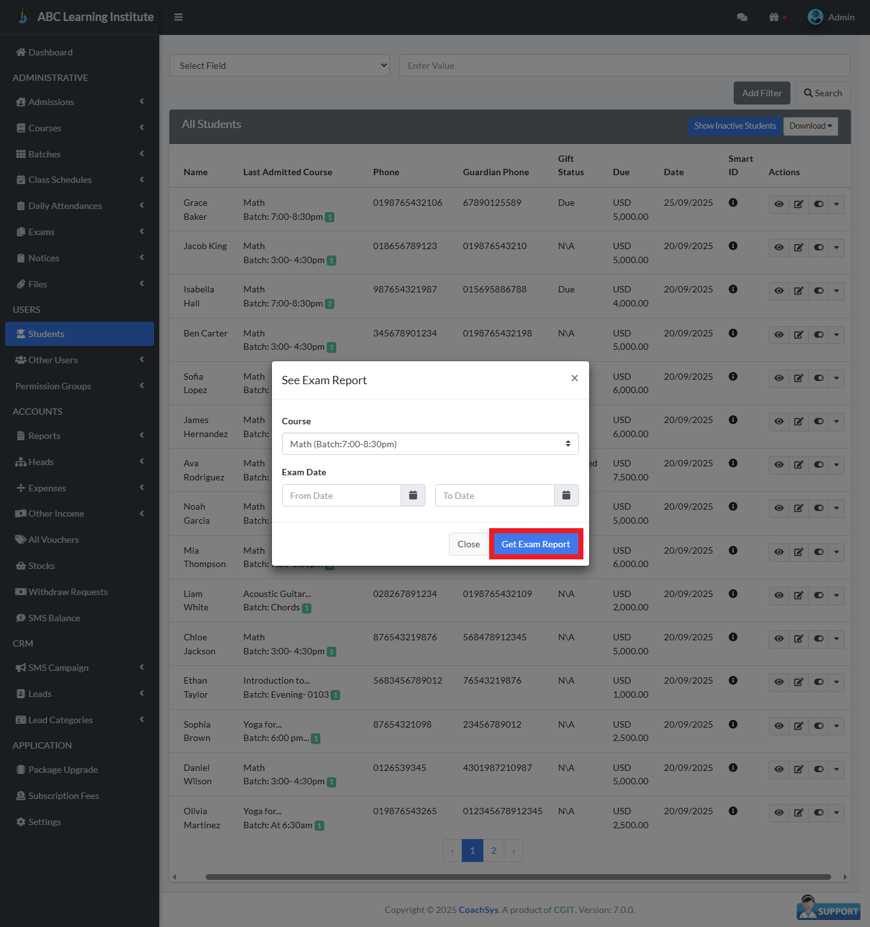
Task: Click the Get Exam Report button
Action: point(536,544)
